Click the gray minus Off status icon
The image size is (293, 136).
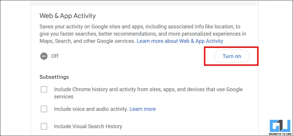click(x=44, y=56)
